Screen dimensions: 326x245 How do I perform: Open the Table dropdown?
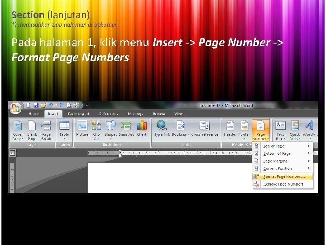point(64,130)
